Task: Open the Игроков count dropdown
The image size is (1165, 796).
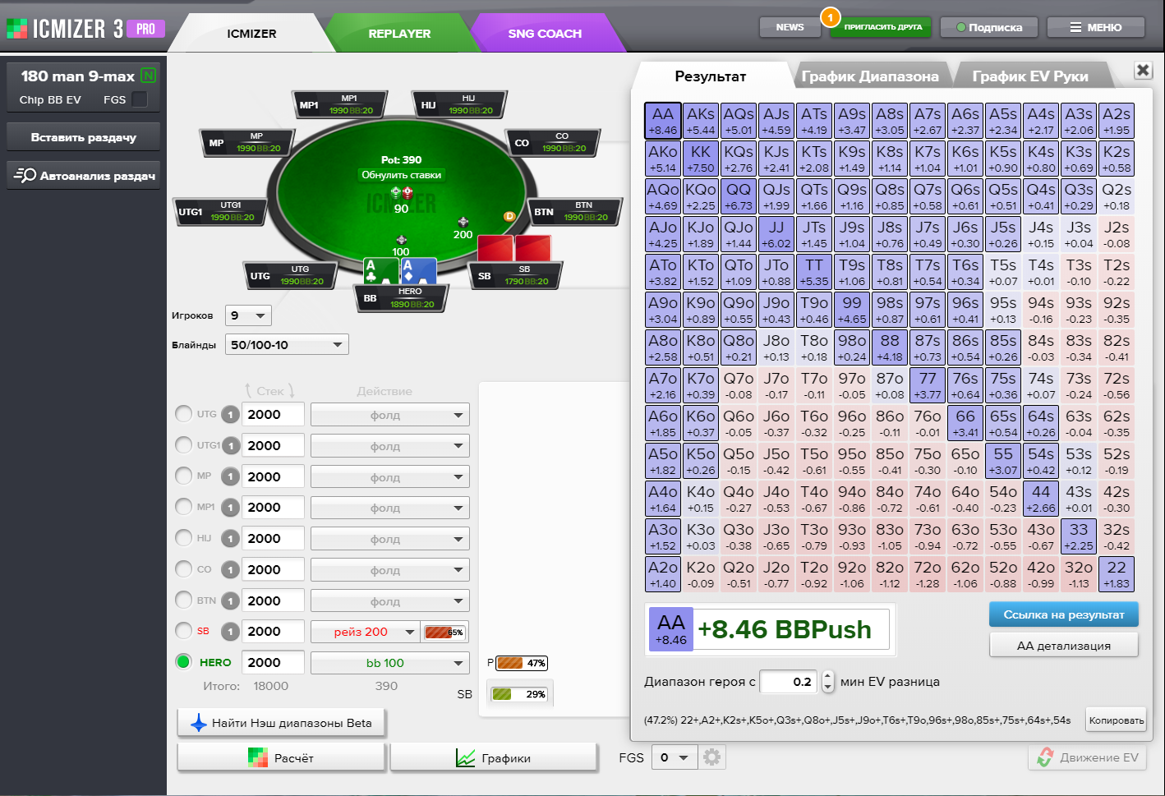Action: [248, 315]
